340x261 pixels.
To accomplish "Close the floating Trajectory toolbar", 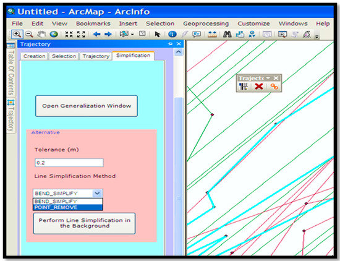I will 276,78.
